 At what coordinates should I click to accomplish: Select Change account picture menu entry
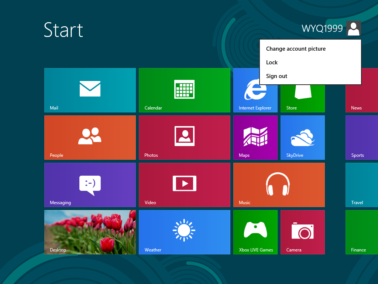[310, 49]
